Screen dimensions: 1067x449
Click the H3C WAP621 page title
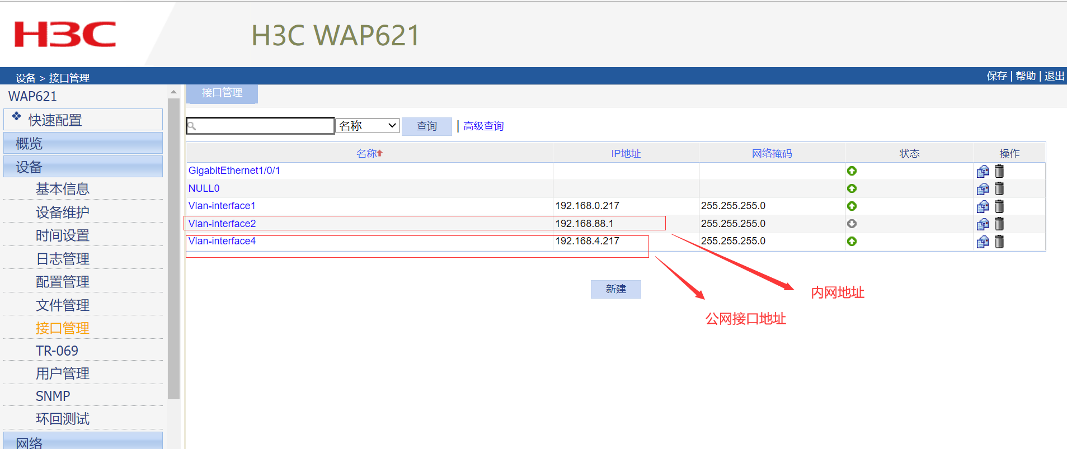[335, 35]
